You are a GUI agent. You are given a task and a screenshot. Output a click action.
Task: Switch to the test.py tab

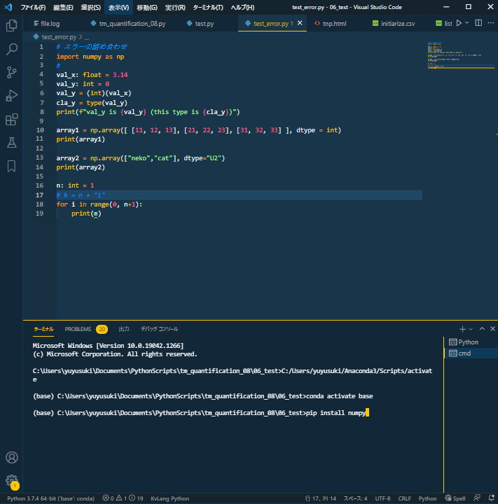click(x=205, y=23)
